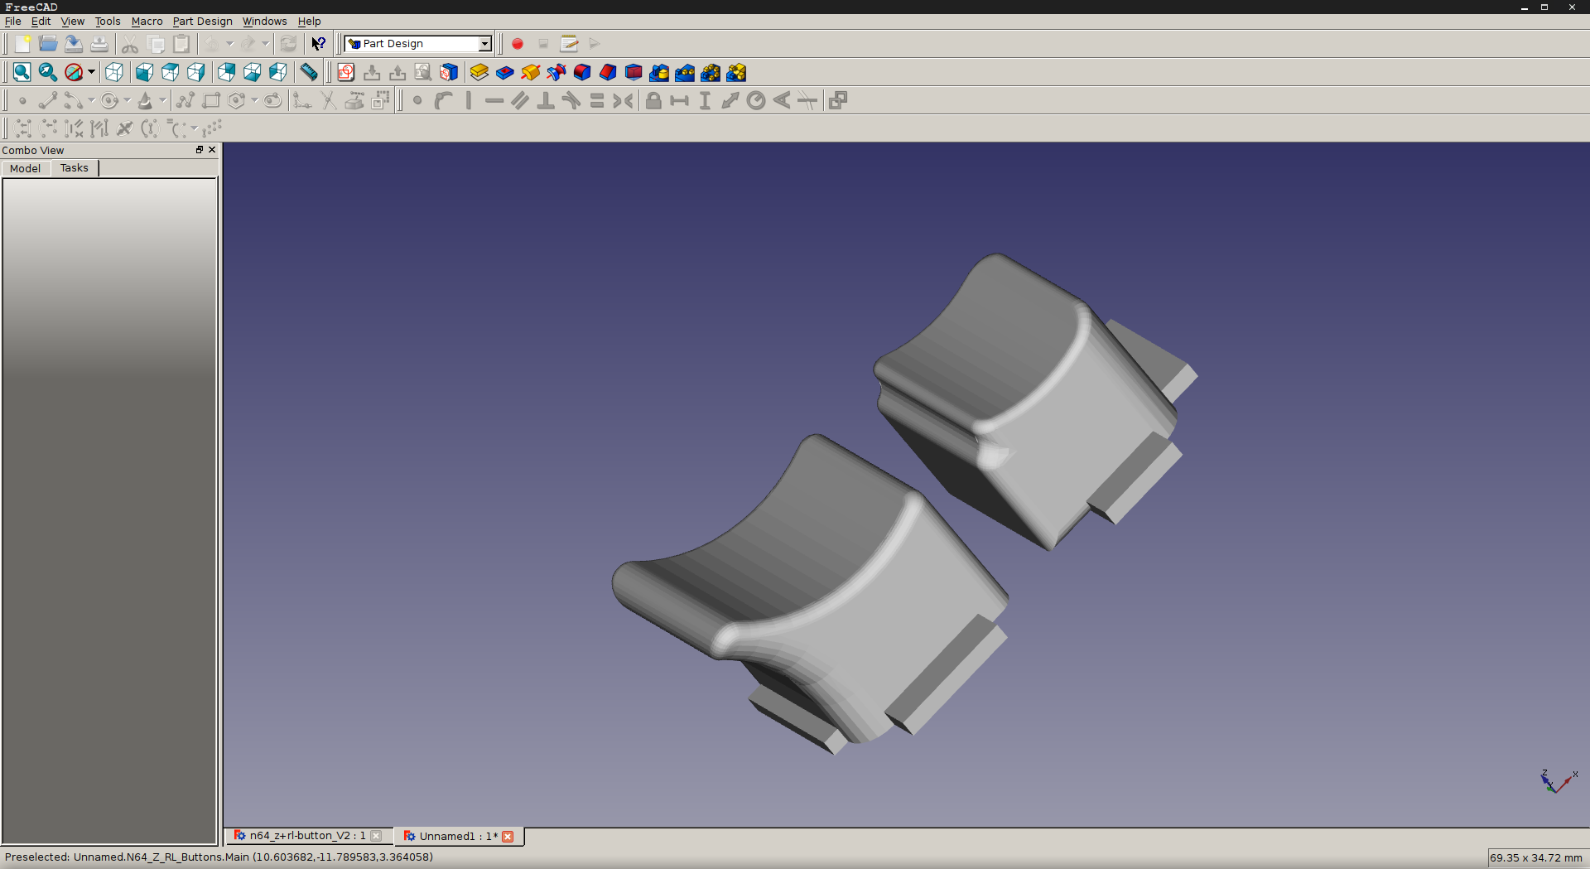Screen dimensions: 1590x869
Task: Create a new sketch
Action: [346, 73]
